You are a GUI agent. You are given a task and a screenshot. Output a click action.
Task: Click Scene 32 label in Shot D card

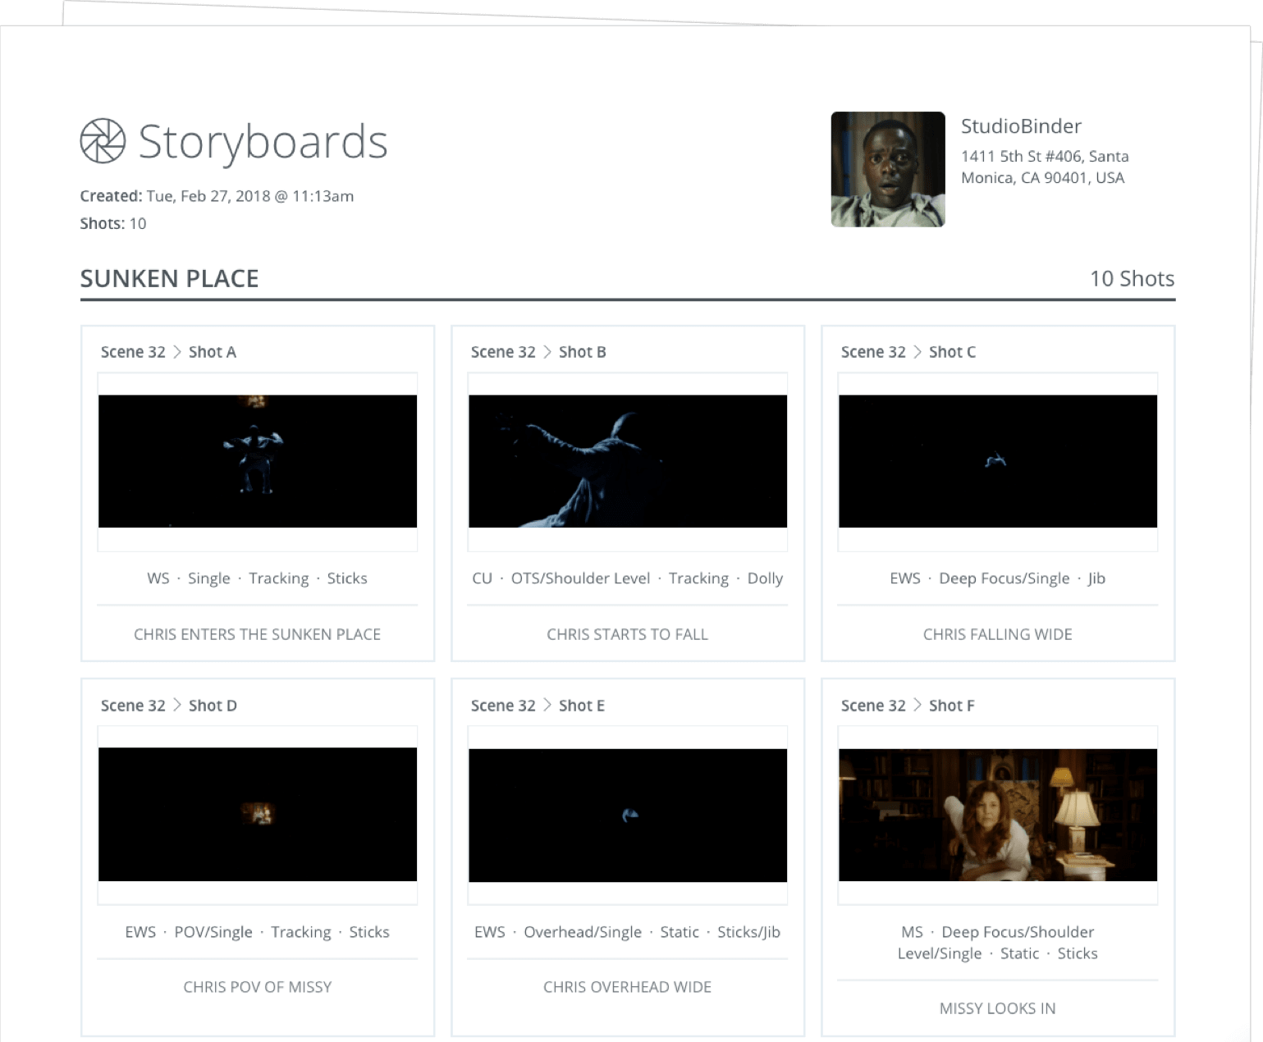tap(133, 706)
